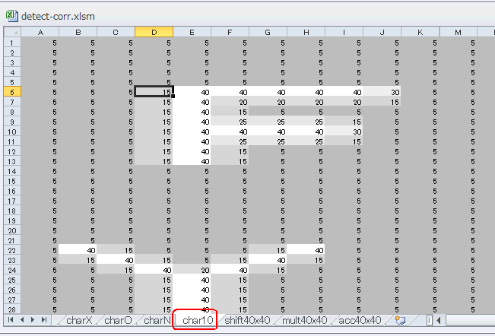Select row 14 header
The height and width of the screenshot is (336, 495).
12,171
